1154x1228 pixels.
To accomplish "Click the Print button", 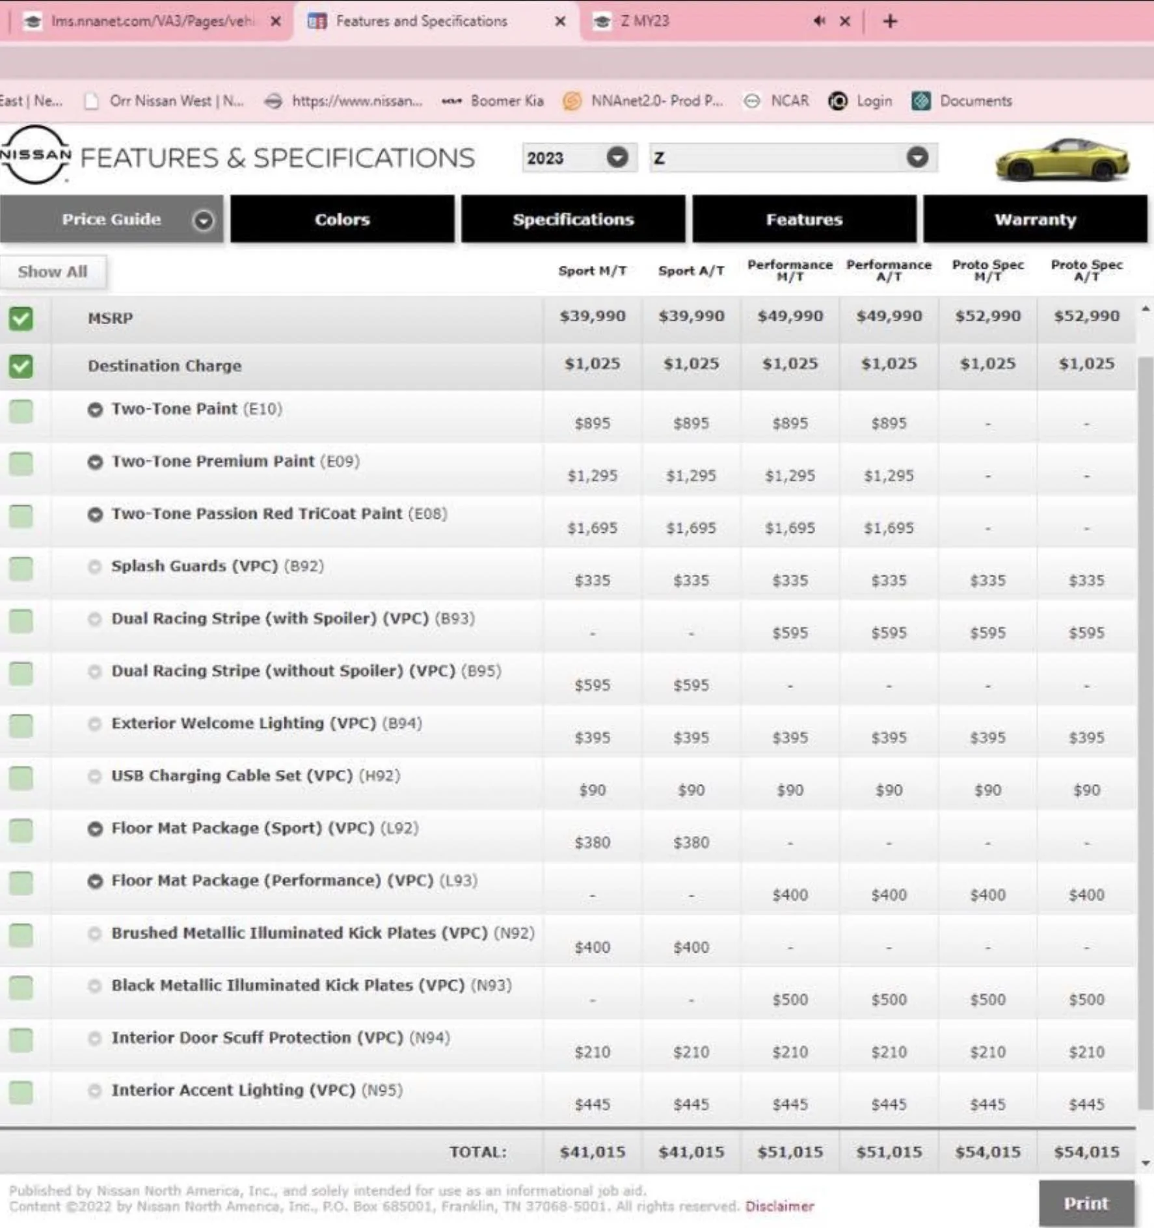I will pos(1086,1203).
